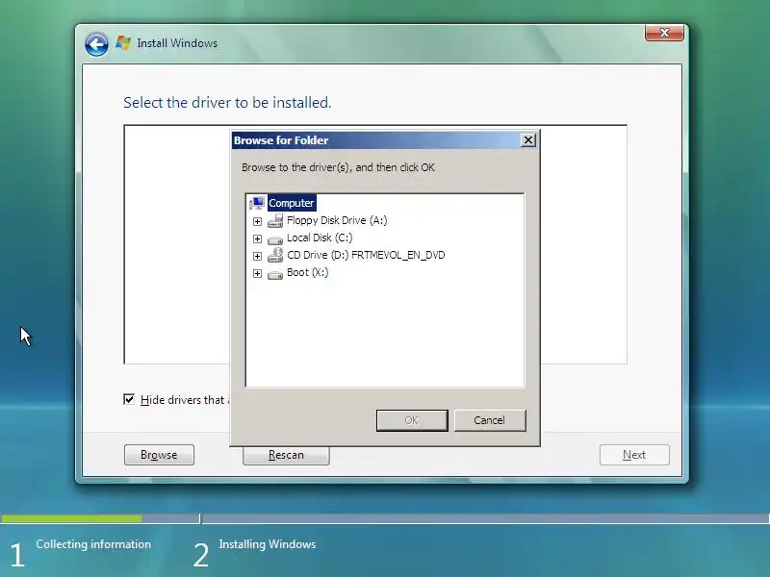Click the Rescan button
The image size is (770, 577).
coord(286,455)
